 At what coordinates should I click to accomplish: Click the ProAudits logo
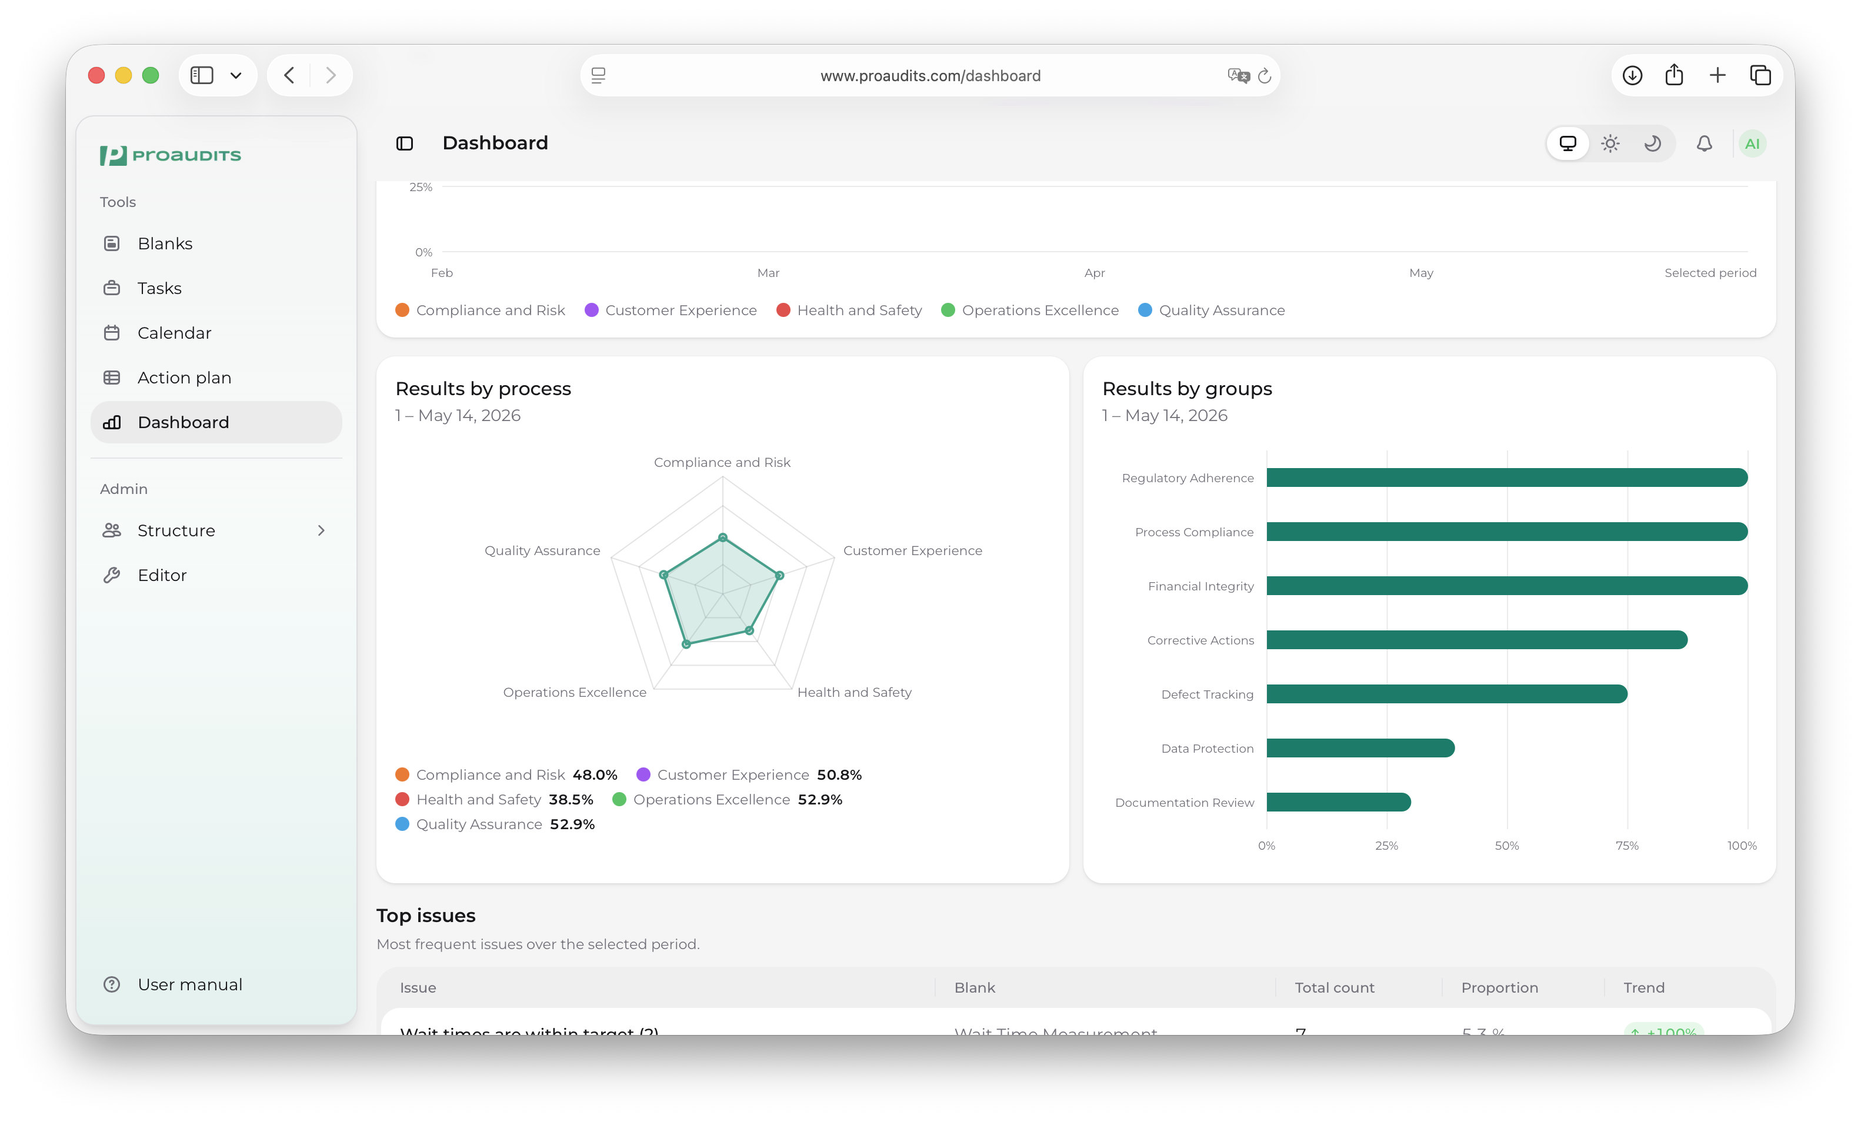click(x=171, y=156)
